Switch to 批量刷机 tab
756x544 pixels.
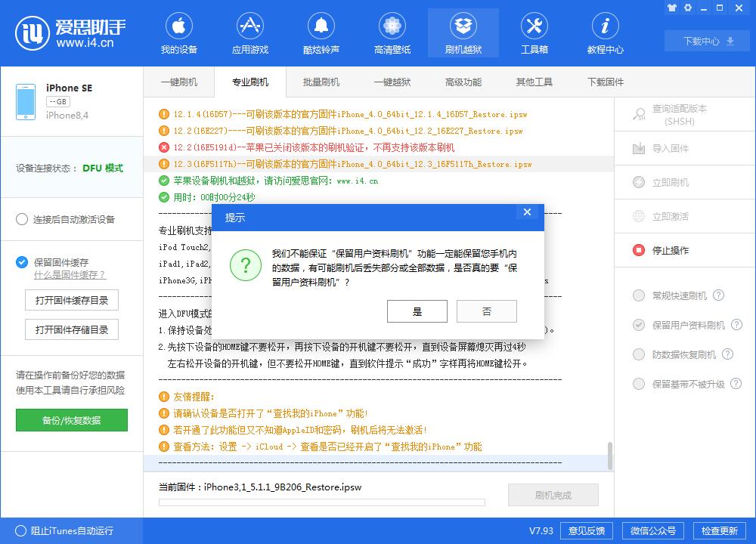tap(321, 82)
